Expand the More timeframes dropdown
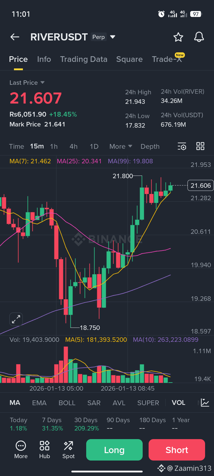 click(x=121, y=146)
